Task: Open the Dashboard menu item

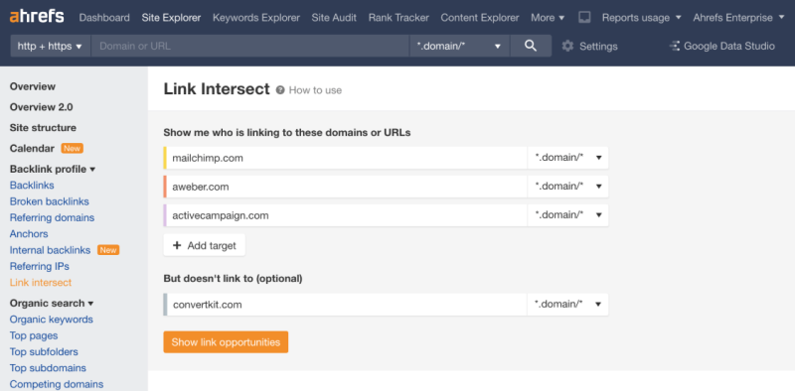Action: click(x=104, y=17)
